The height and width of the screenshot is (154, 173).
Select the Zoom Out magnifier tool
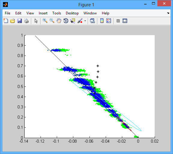coord(52,21)
